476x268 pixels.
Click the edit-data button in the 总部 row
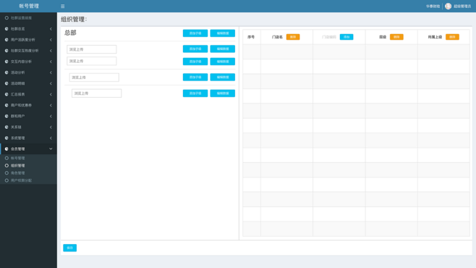coord(223,33)
